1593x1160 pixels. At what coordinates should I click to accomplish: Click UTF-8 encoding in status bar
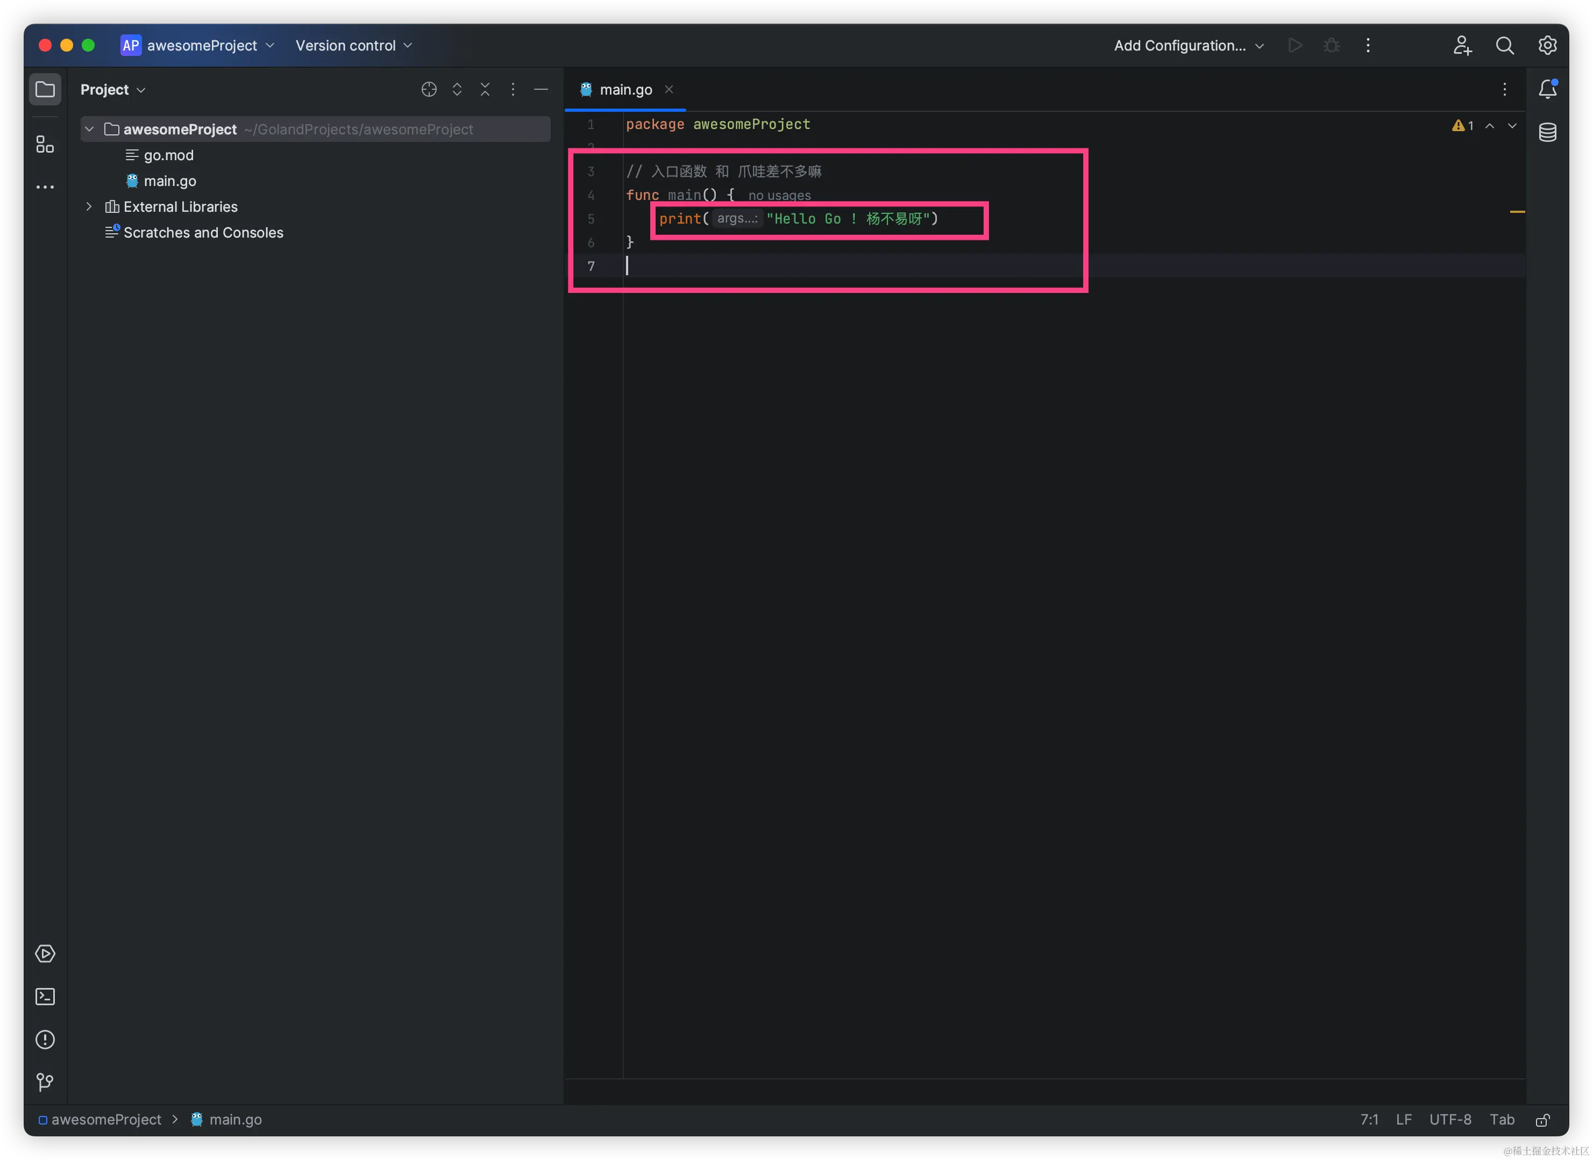1450,1119
